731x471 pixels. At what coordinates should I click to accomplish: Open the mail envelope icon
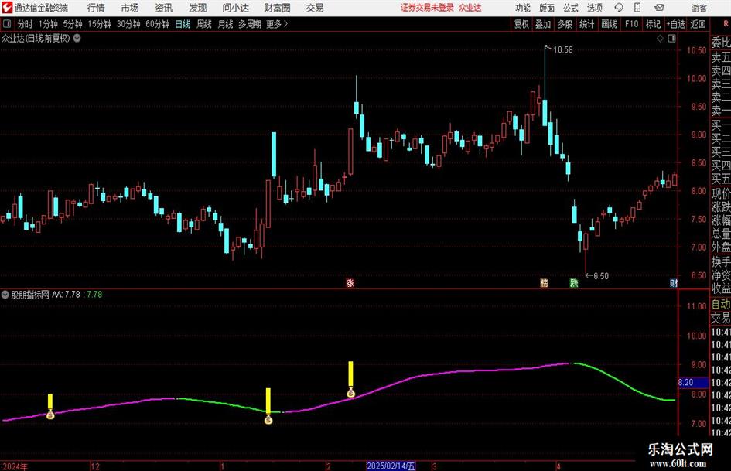click(x=659, y=8)
